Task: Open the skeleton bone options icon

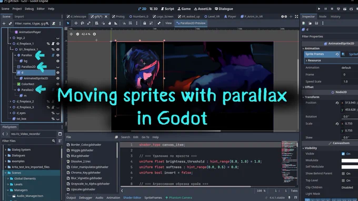Action: [159, 23]
